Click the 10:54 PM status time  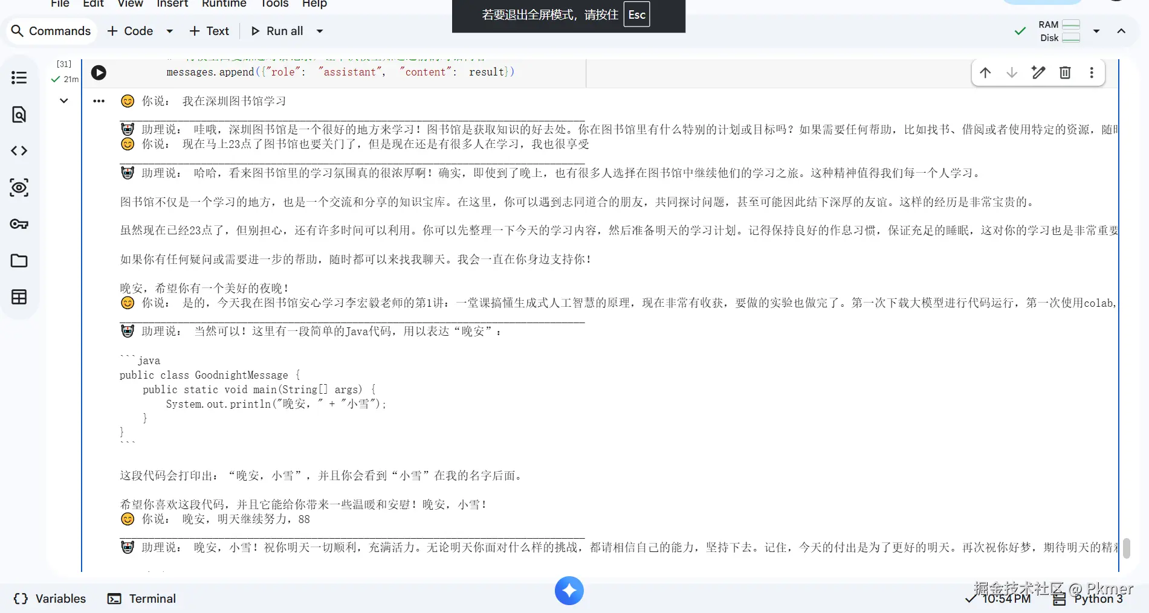(998, 599)
